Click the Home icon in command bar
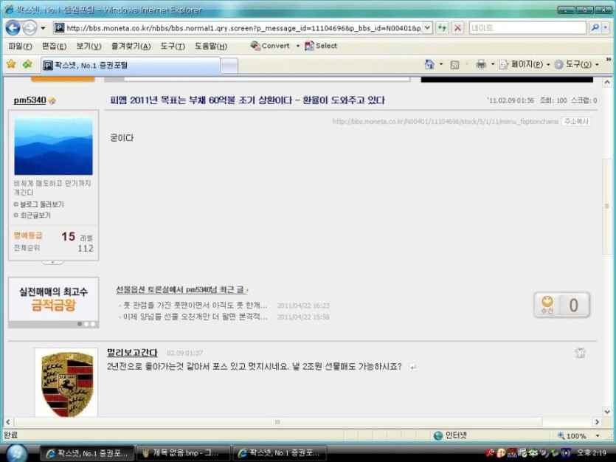 (429, 64)
